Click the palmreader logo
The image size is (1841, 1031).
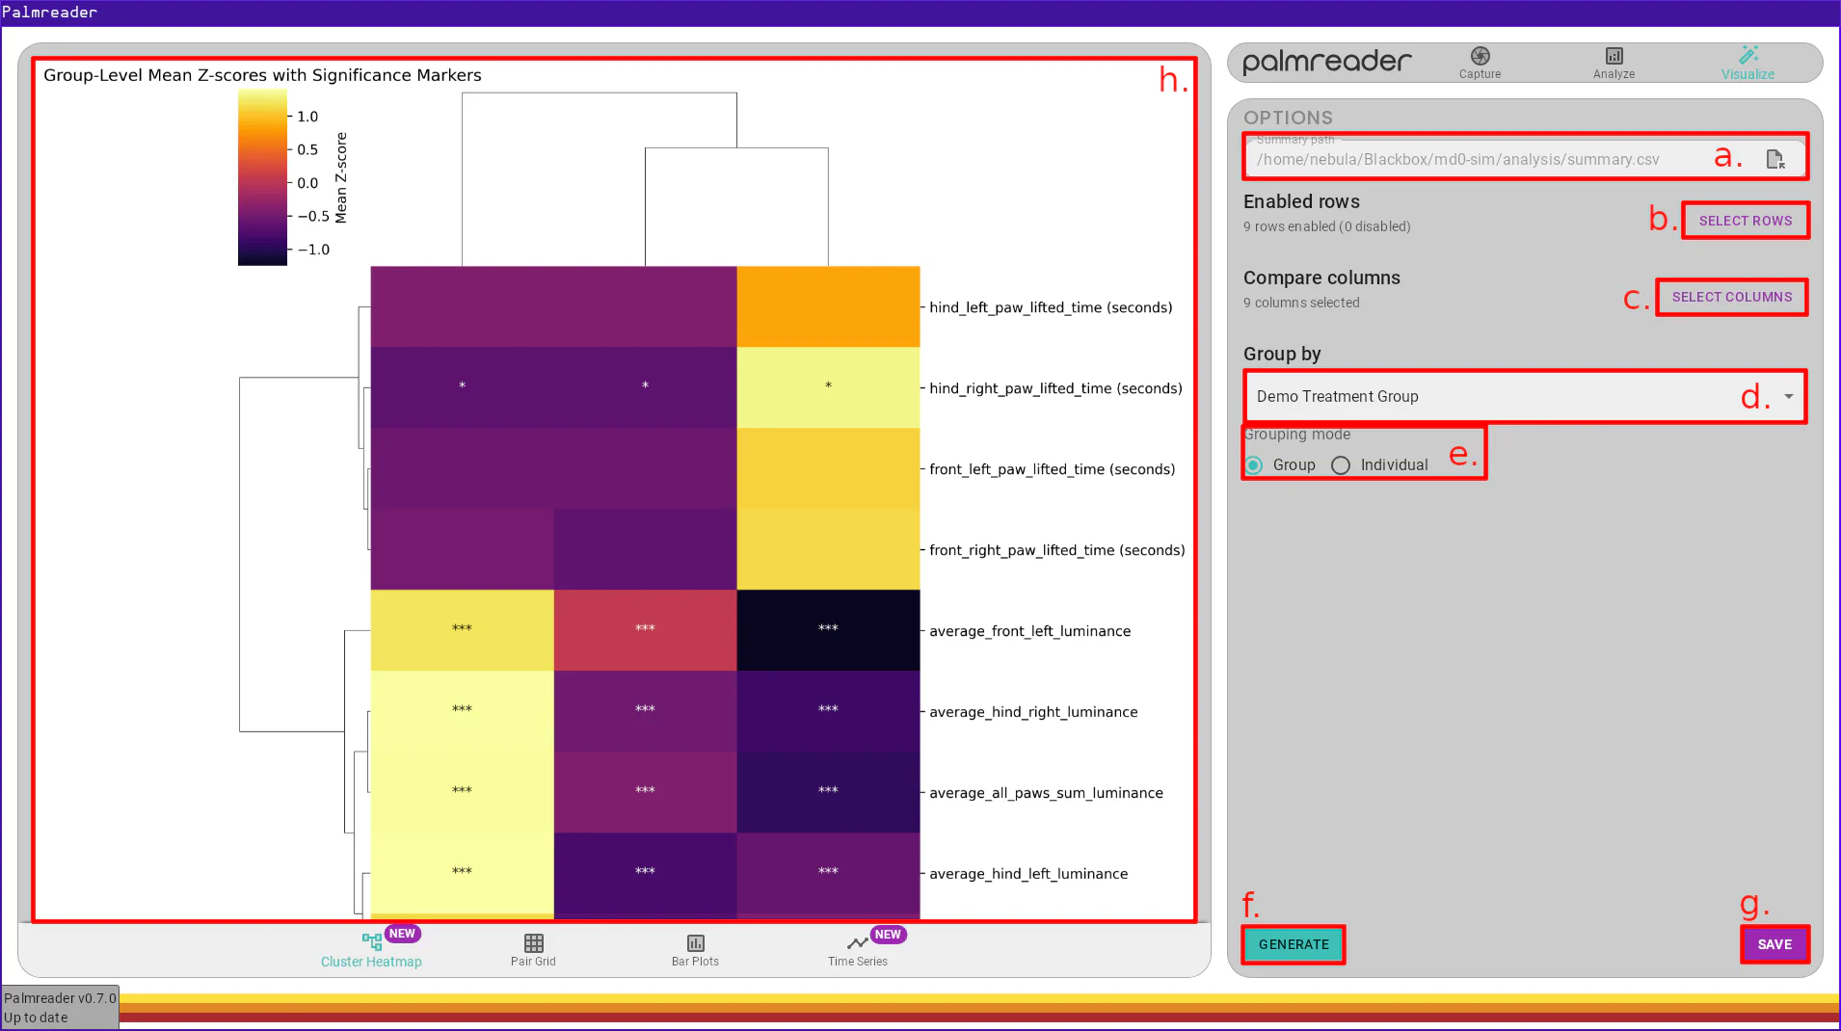pyautogui.click(x=1325, y=61)
